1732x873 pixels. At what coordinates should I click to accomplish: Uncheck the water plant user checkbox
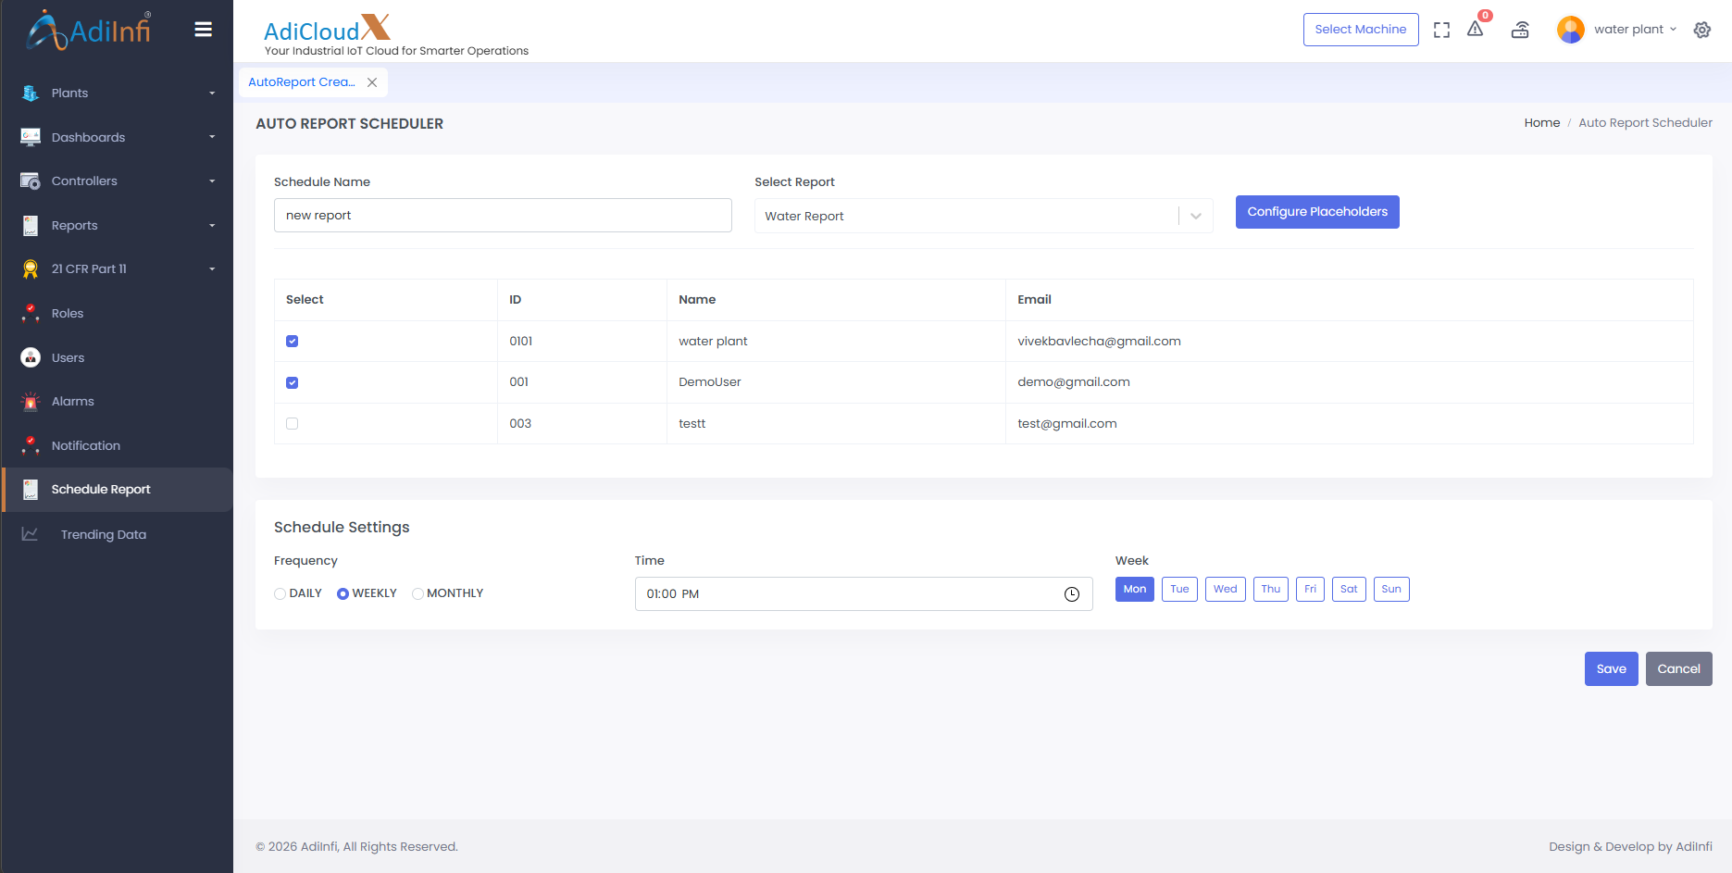293,342
